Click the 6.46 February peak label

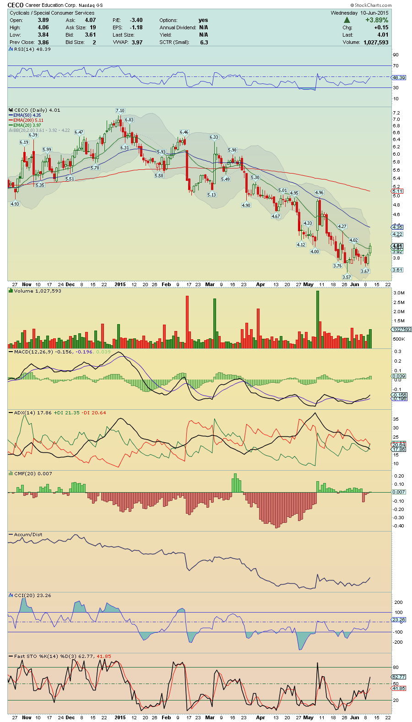pos(184,132)
